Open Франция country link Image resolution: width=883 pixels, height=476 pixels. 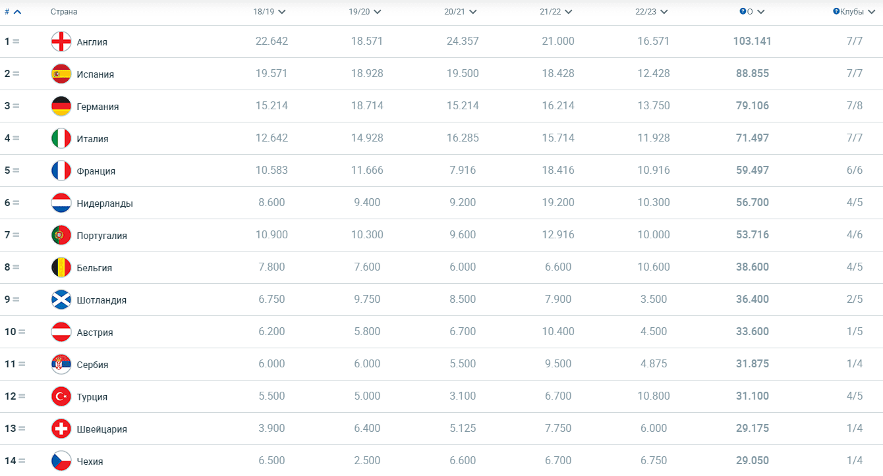coord(96,171)
